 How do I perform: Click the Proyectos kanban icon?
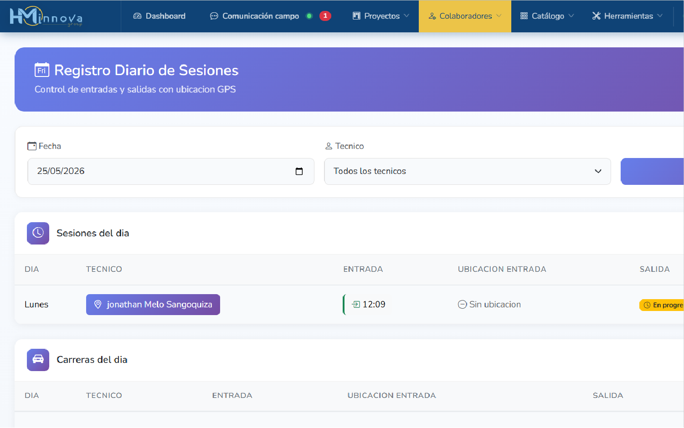click(x=356, y=16)
